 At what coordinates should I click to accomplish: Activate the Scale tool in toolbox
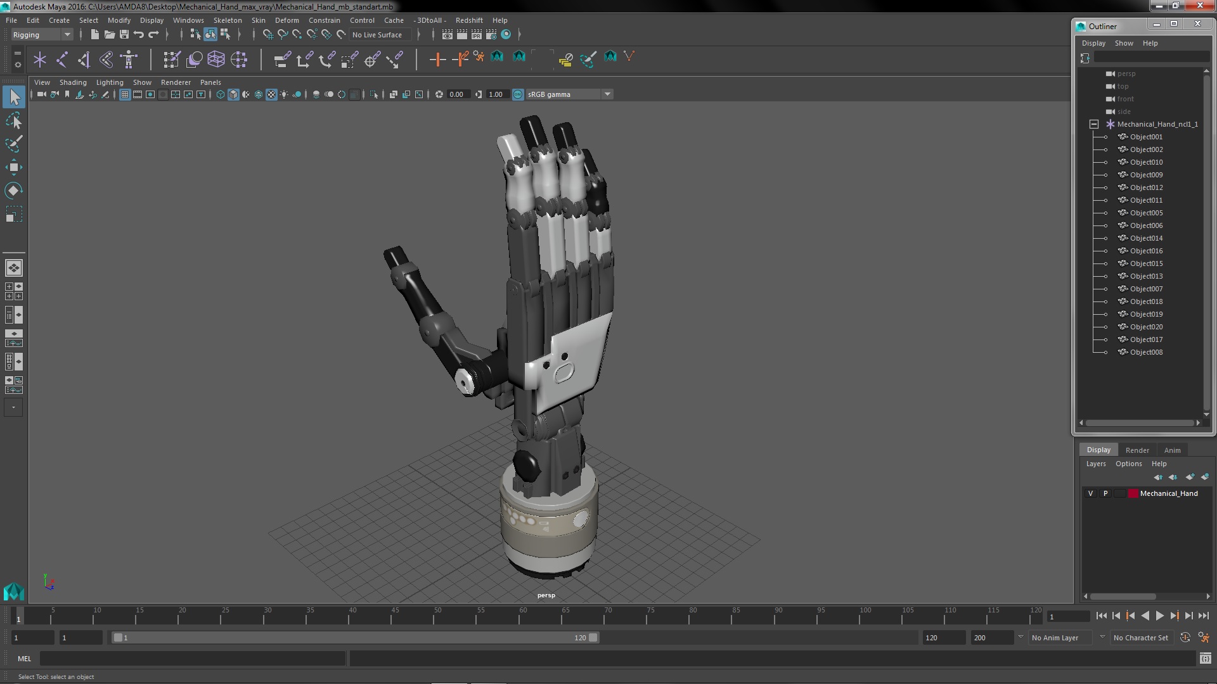14,214
